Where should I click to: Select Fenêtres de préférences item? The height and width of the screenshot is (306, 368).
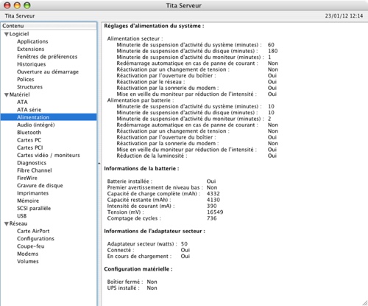pos(47,57)
